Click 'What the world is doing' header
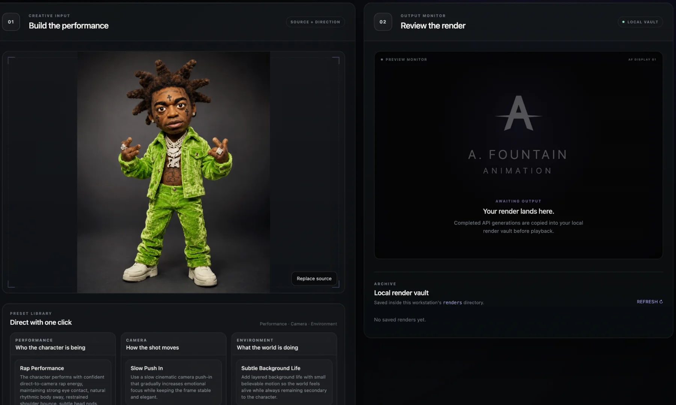 [267, 348]
